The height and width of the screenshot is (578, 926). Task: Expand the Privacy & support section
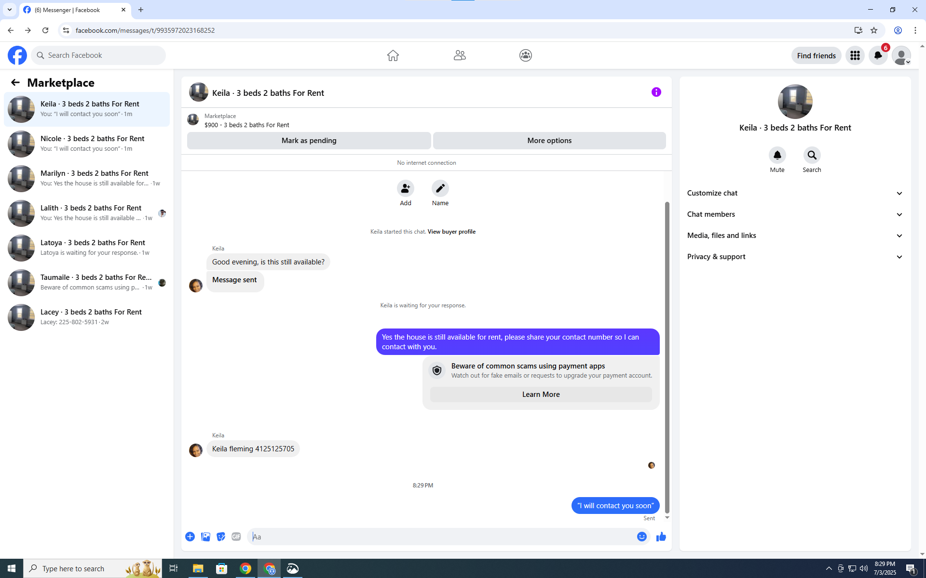point(794,257)
